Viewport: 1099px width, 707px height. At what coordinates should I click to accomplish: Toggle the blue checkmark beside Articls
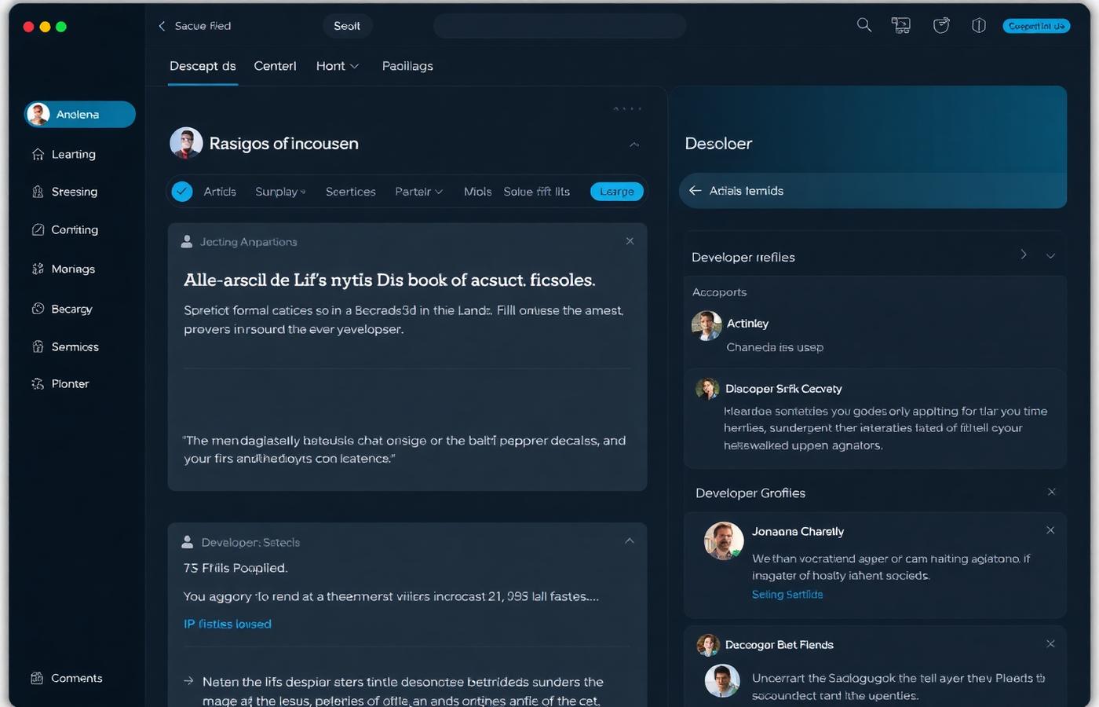[182, 191]
